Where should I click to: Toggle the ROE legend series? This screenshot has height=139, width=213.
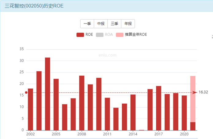[x=85, y=34]
